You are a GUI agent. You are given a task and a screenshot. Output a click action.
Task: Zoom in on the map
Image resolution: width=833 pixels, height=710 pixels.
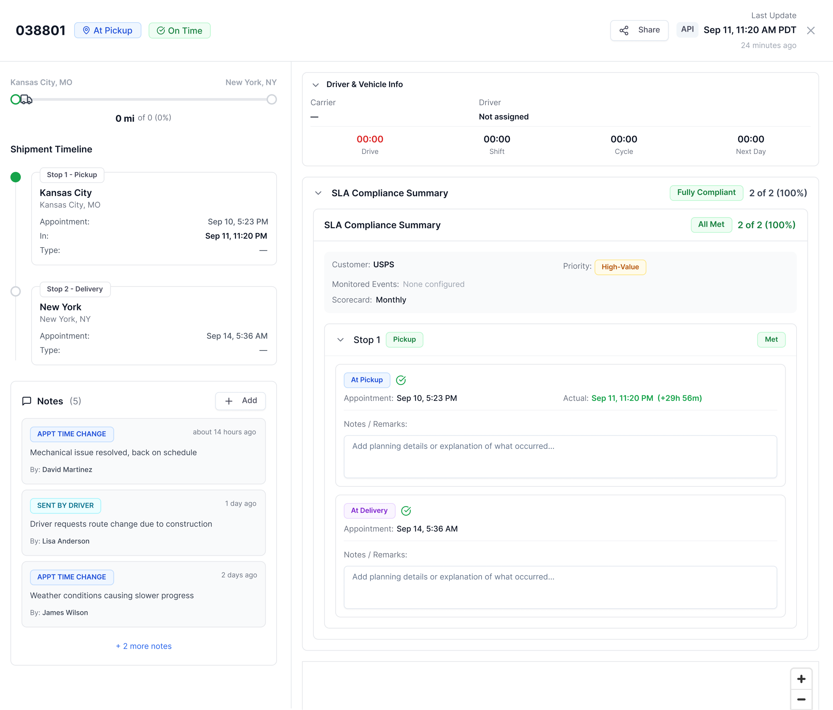tap(801, 679)
